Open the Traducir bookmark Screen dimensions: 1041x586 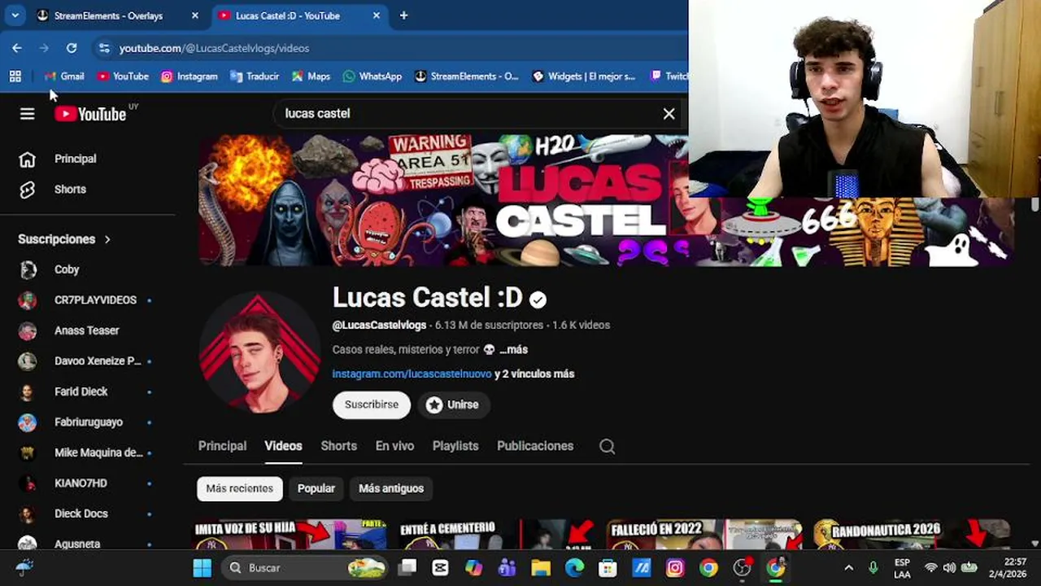coord(255,76)
